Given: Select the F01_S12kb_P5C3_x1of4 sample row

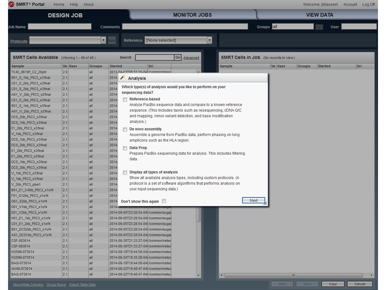Looking at the screenshot, I should pos(64,196).
